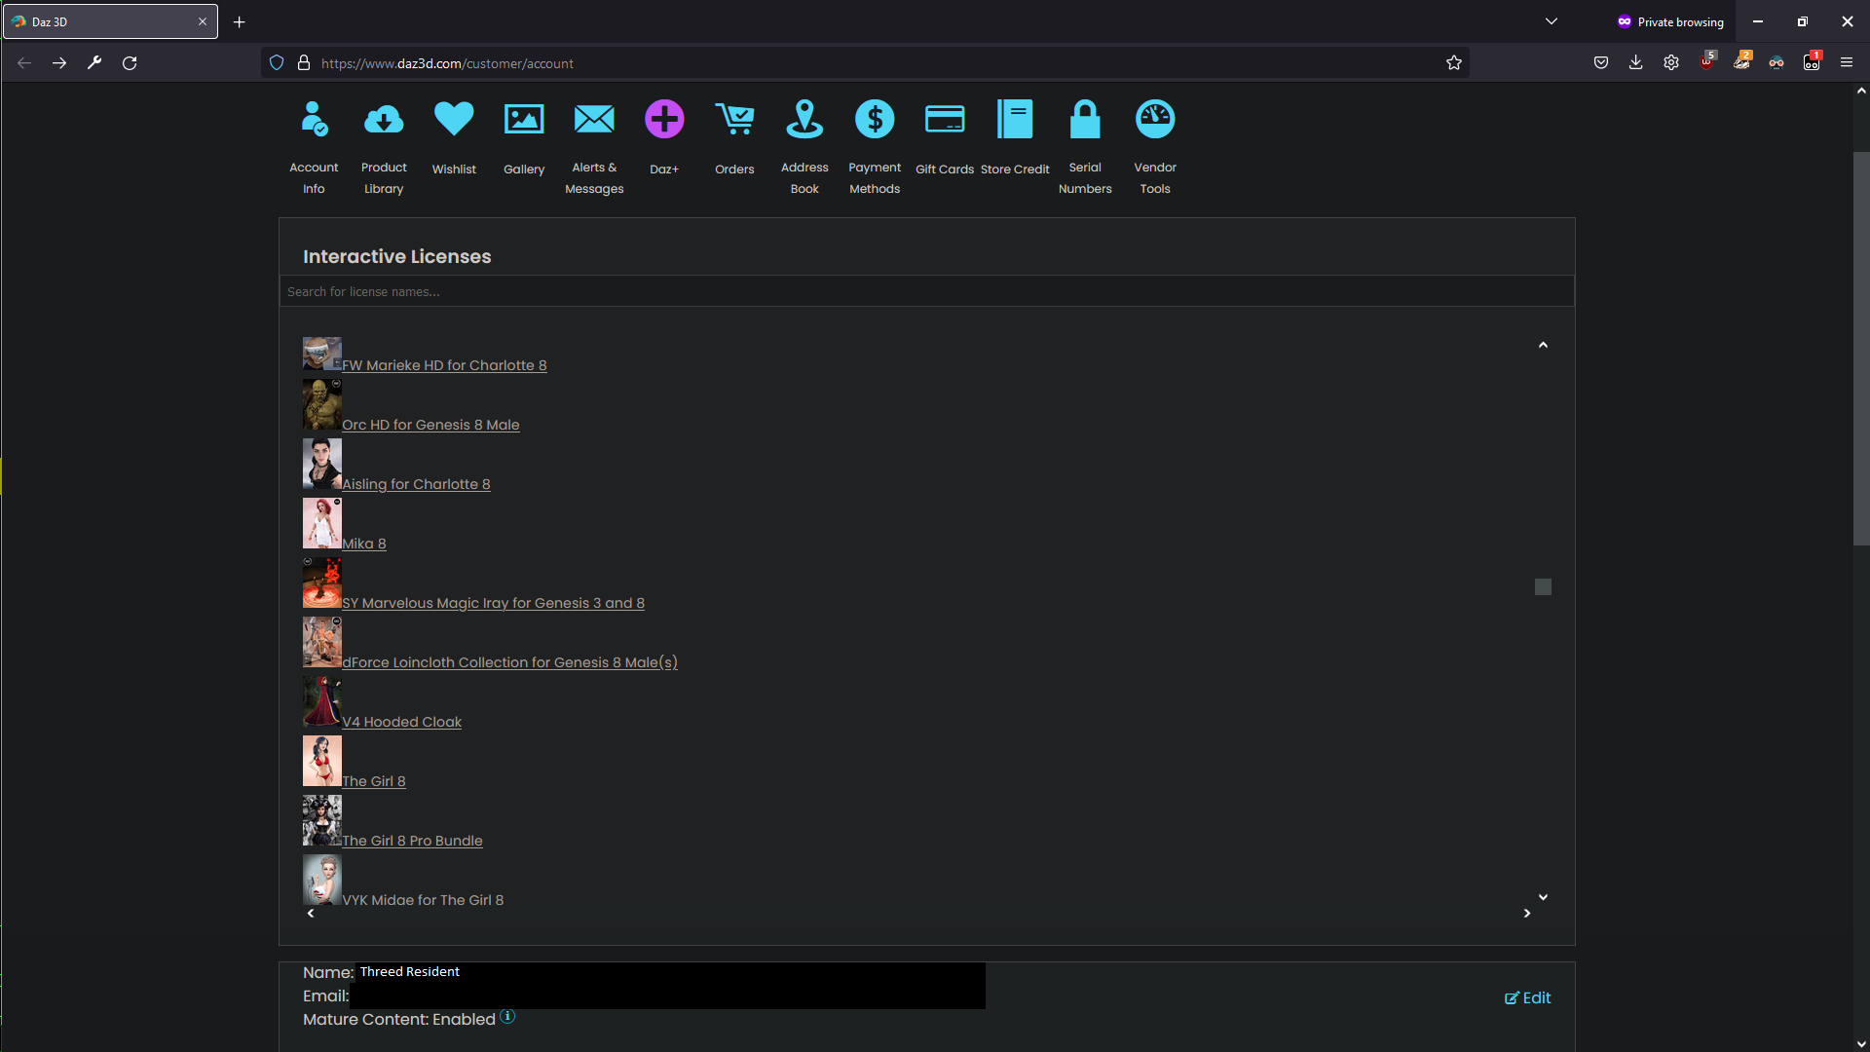Click the license list scrollbar thumb

[x=1543, y=586]
